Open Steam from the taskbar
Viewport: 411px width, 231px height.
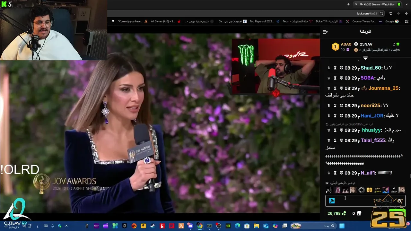(x=153, y=226)
